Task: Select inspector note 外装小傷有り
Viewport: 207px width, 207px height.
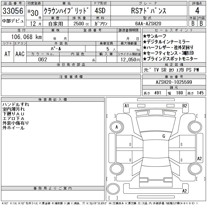Action: [16, 123]
